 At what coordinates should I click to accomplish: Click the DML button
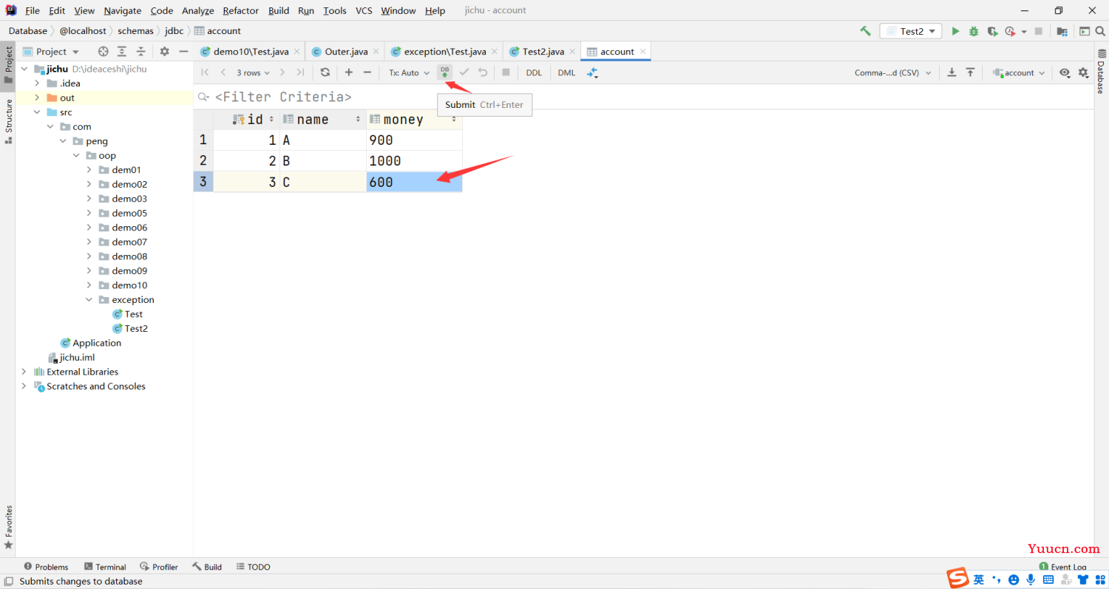tap(566, 72)
